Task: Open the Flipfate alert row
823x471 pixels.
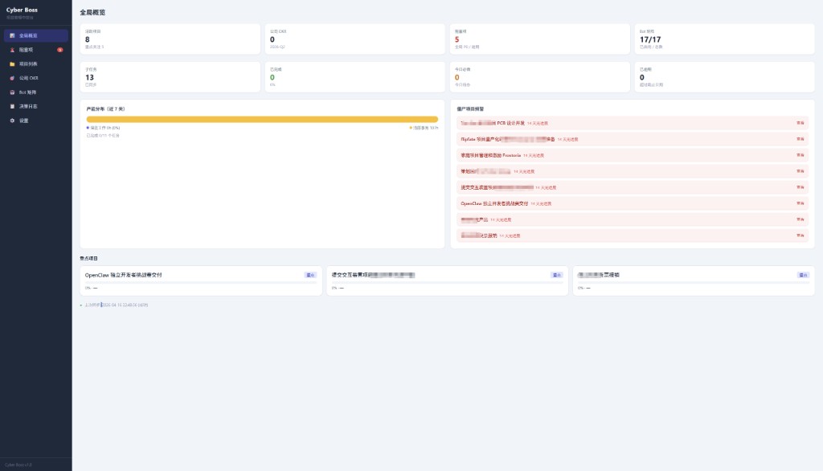Action: click(x=632, y=139)
